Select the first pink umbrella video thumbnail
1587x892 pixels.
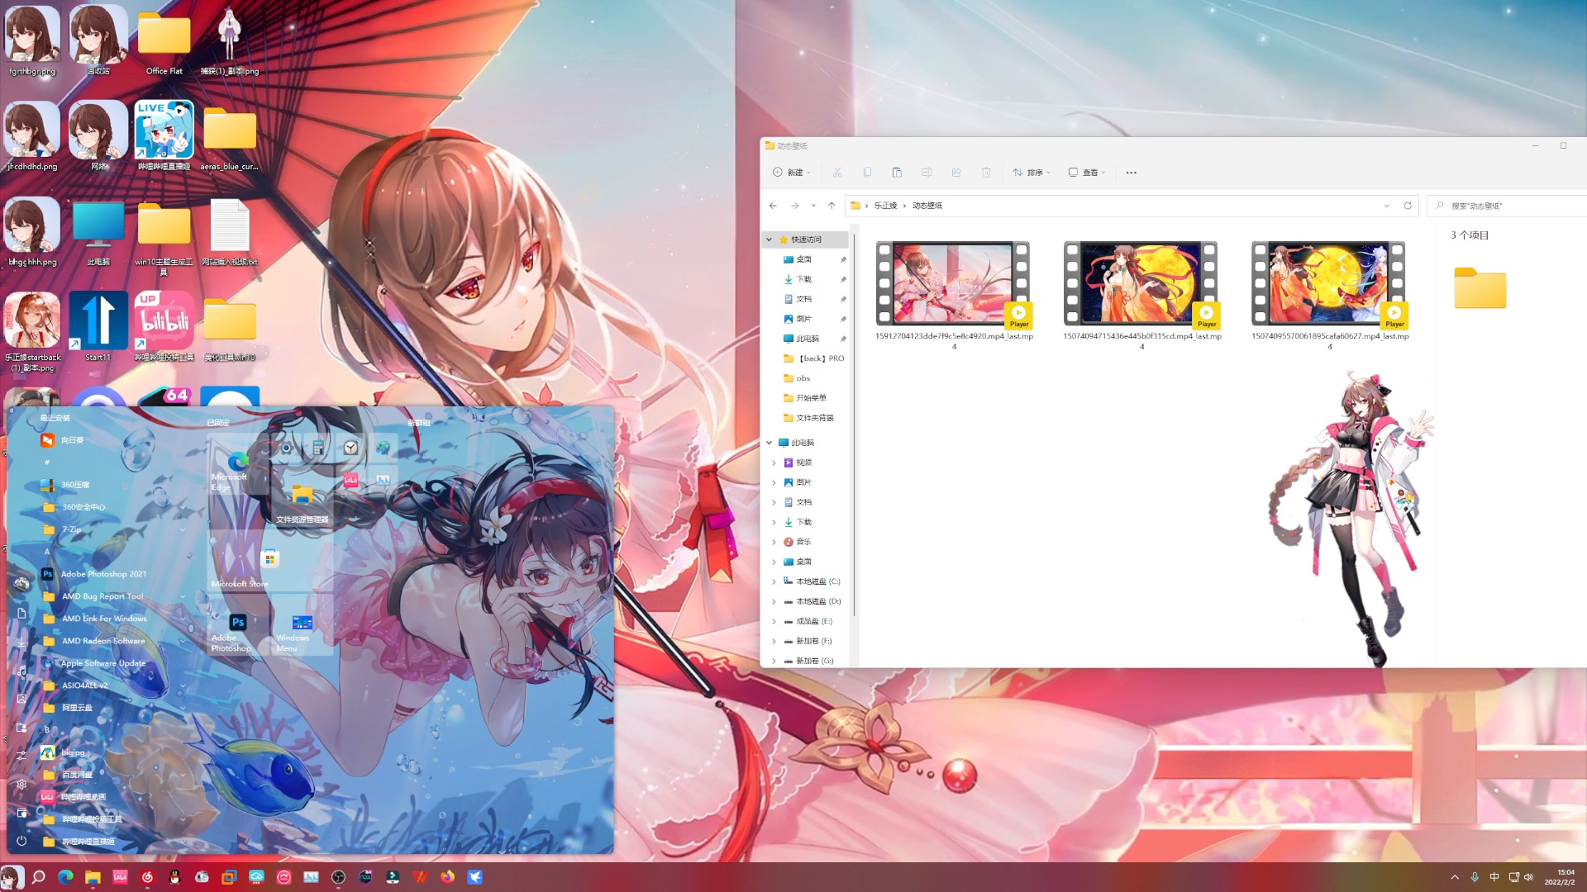pos(952,283)
